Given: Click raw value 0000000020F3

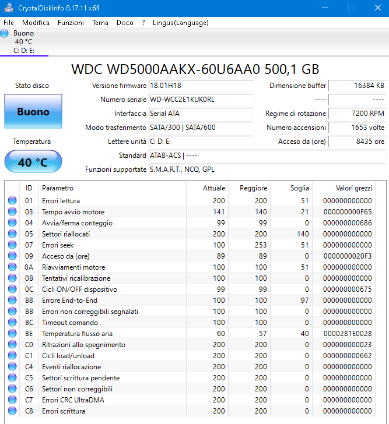Looking at the screenshot, I should coord(348,256).
